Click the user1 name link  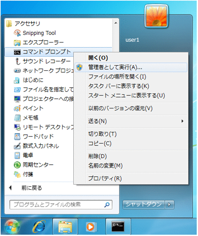click(132, 40)
